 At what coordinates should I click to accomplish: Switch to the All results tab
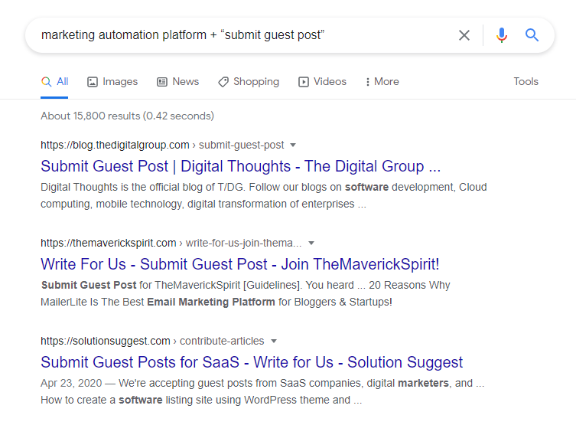pyautogui.click(x=54, y=82)
